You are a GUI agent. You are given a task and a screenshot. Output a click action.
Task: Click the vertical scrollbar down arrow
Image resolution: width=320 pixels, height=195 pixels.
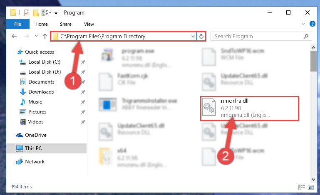coord(314,180)
